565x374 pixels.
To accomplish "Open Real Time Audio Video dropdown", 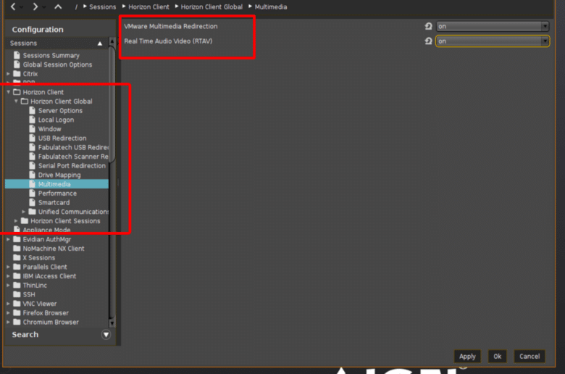I will [x=493, y=41].
